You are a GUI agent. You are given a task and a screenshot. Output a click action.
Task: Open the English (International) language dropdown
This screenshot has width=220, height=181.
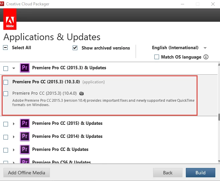179,48
